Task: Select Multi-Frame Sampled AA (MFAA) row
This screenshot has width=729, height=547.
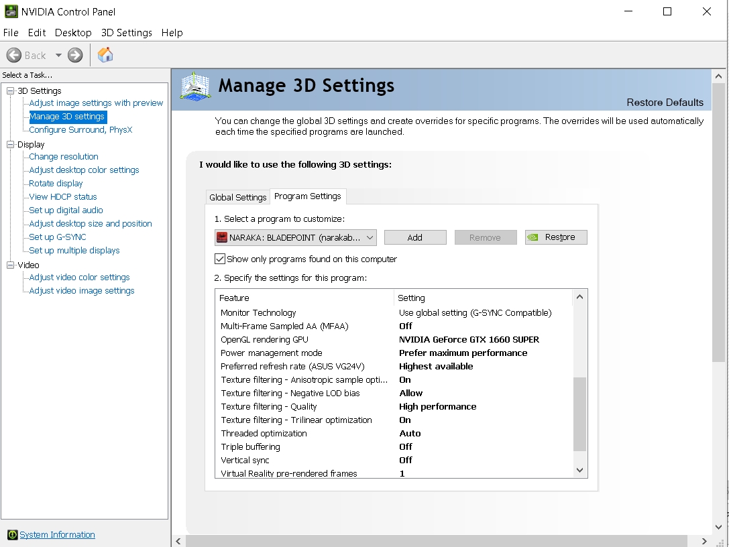Action: coord(394,326)
